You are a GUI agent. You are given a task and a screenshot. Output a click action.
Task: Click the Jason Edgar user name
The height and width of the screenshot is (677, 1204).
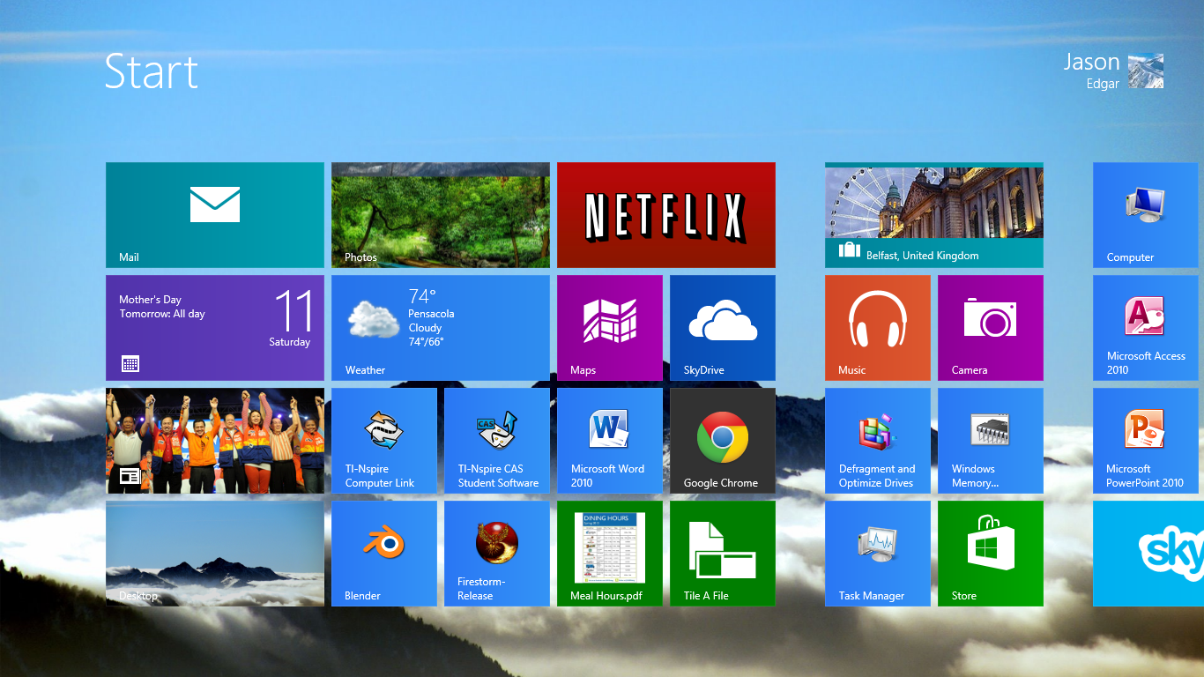point(1091,71)
